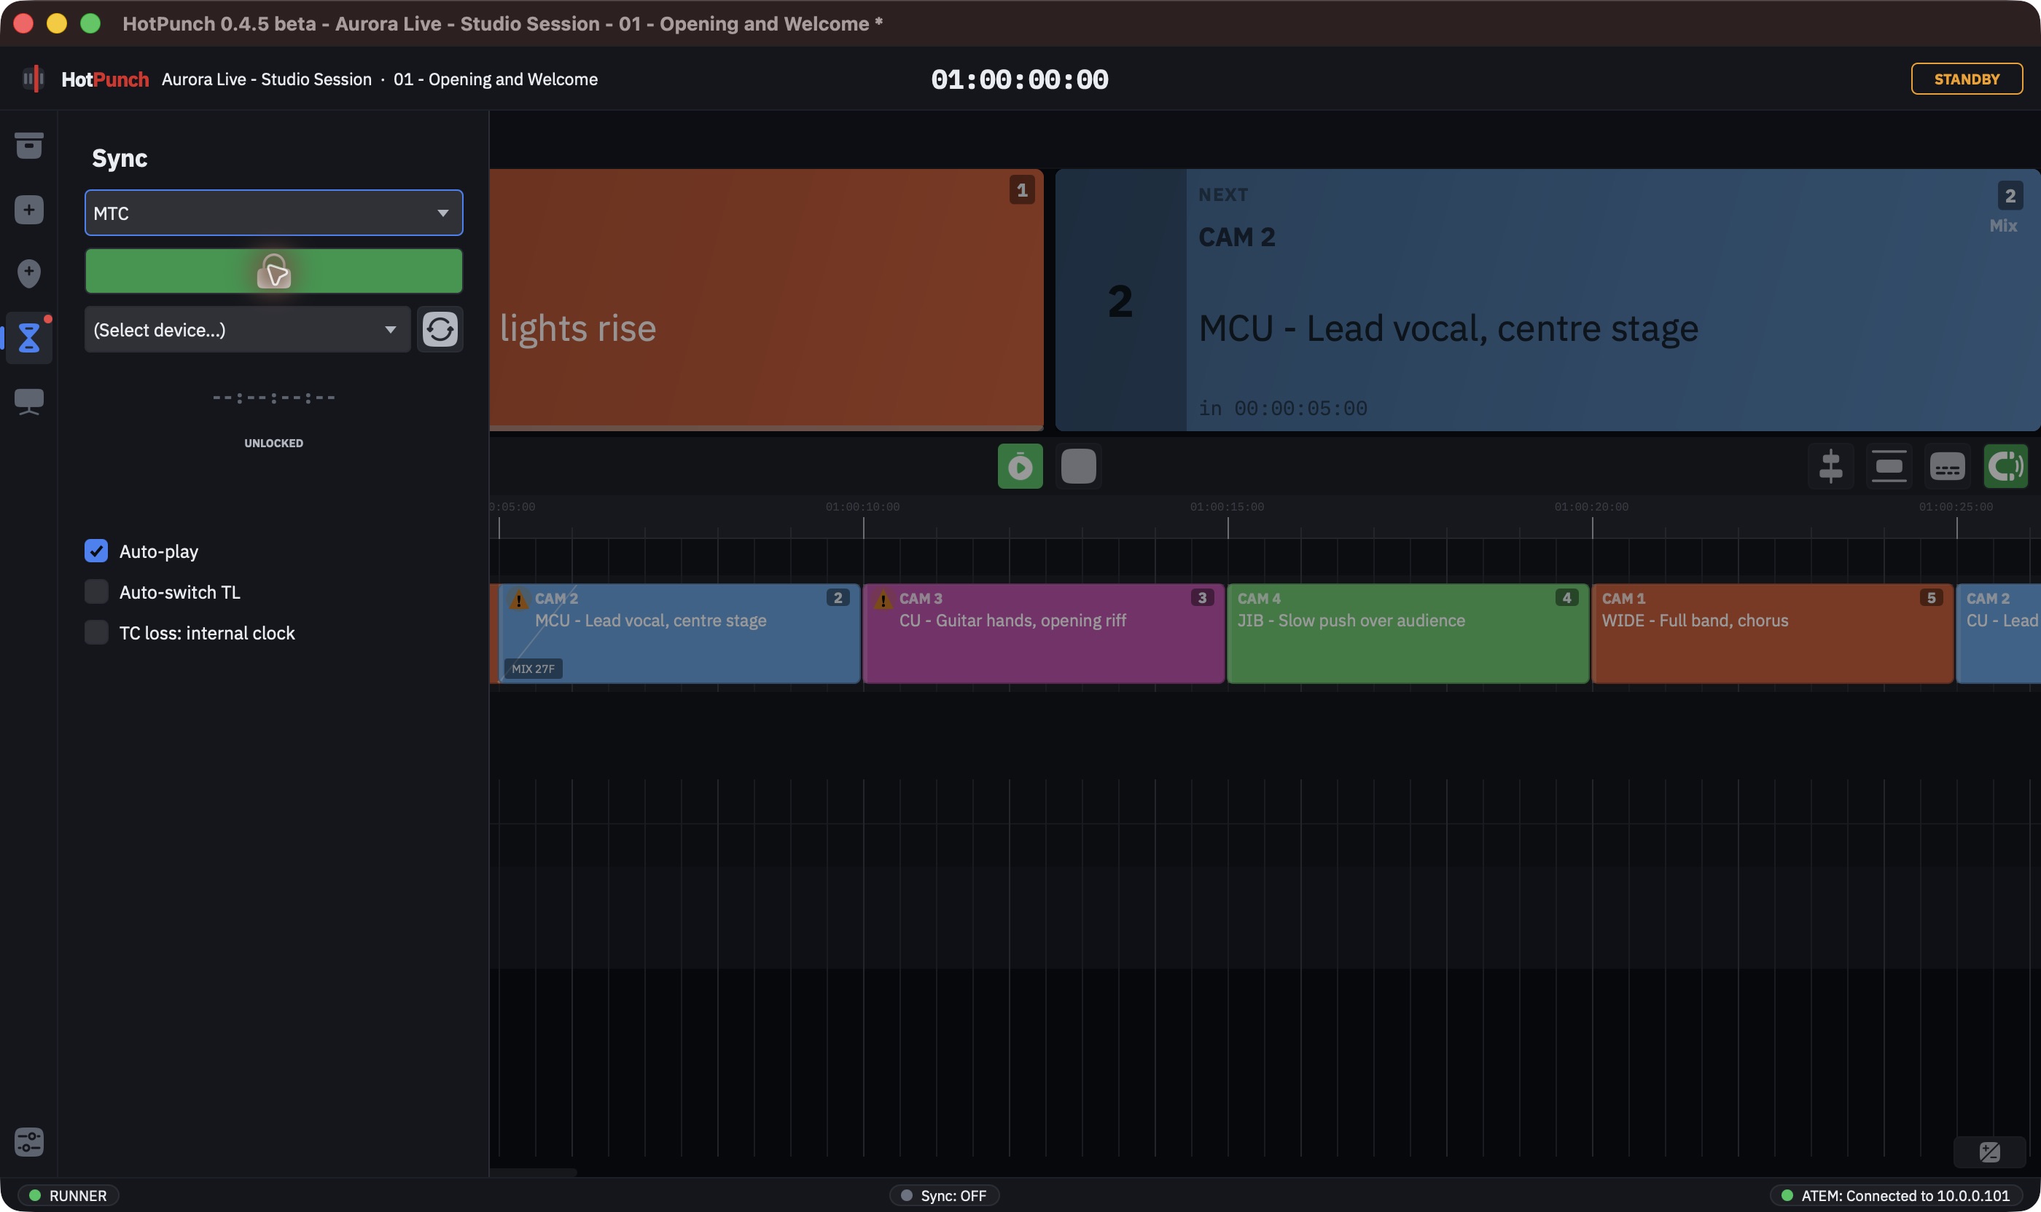Click the ATEM: Connected status pill
Image resolution: width=2041 pixels, height=1212 pixels.
click(x=1897, y=1196)
